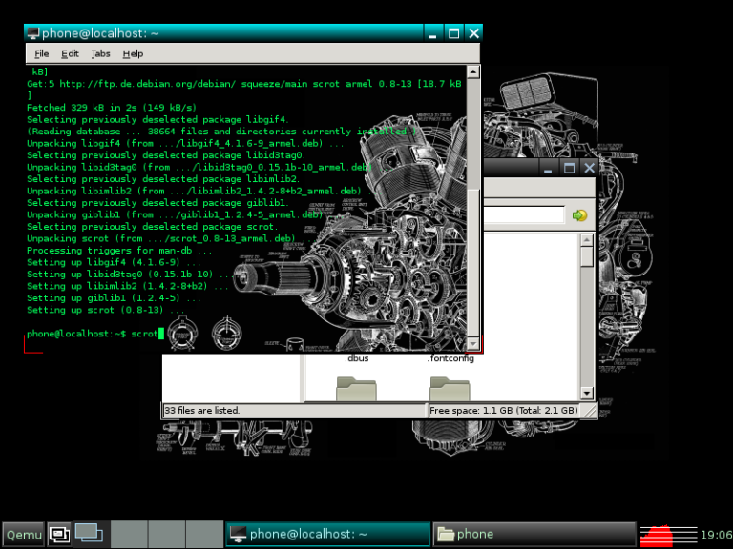Open the Qemu start menu
The image size is (733, 549).
[x=23, y=534]
